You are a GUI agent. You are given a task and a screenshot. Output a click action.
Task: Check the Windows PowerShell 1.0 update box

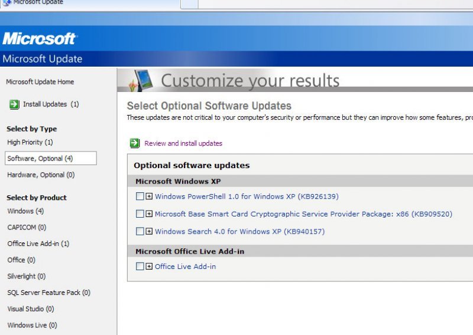(x=140, y=196)
